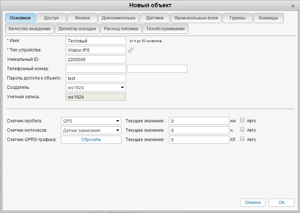Viewport: 300px width, 213px height.
Task: Click the Уникальный ID field
Action: point(96,59)
